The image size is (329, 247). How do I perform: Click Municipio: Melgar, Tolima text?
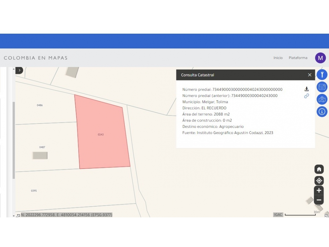[205, 102]
